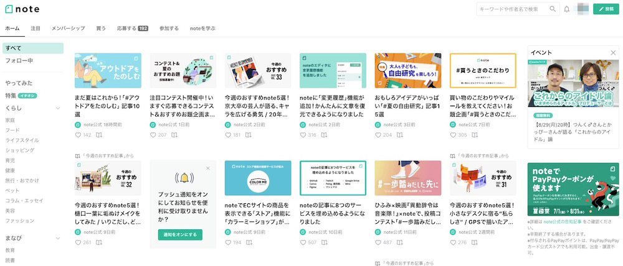Open ライフスタイル subcategory

coord(22,140)
